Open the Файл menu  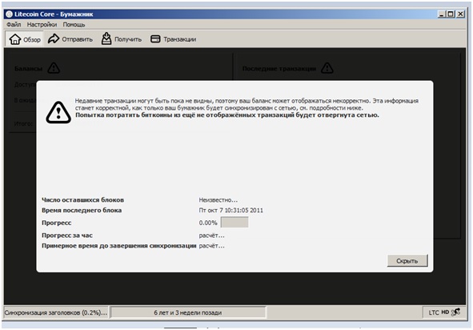click(14, 25)
